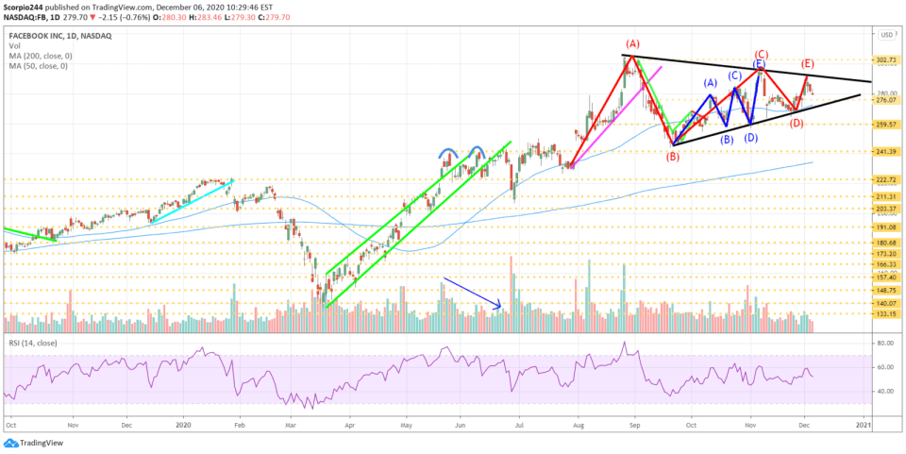Click the Apr label on the time axis
This screenshot has height=454, width=906.
click(349, 425)
